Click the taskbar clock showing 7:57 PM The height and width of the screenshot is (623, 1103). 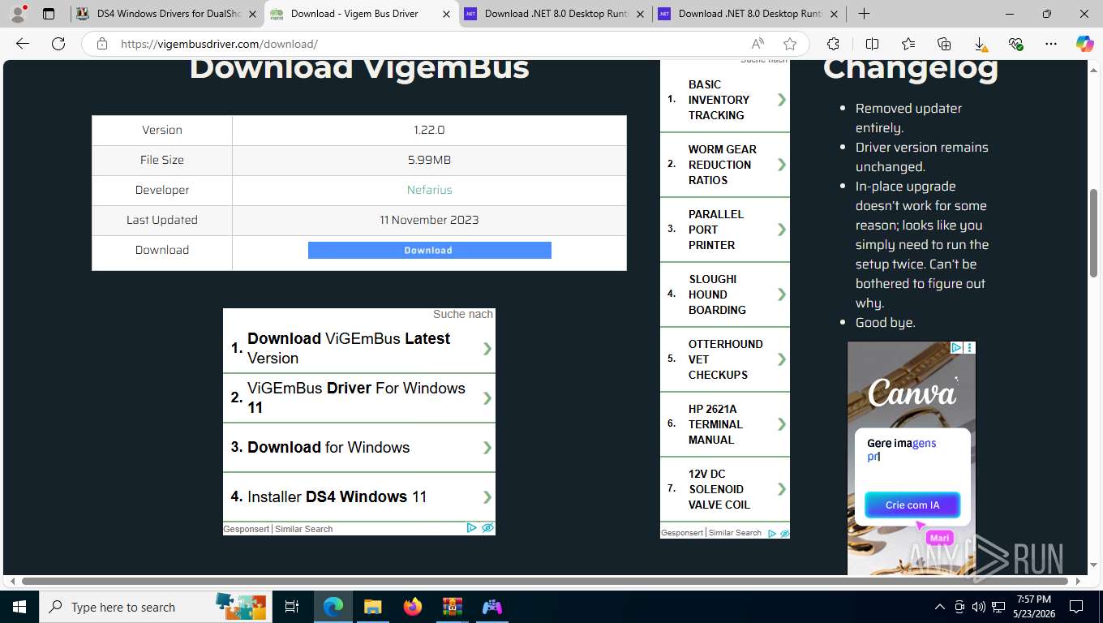[1032, 607]
